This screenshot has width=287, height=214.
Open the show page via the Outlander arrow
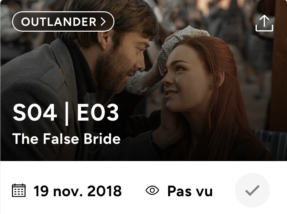click(x=103, y=22)
